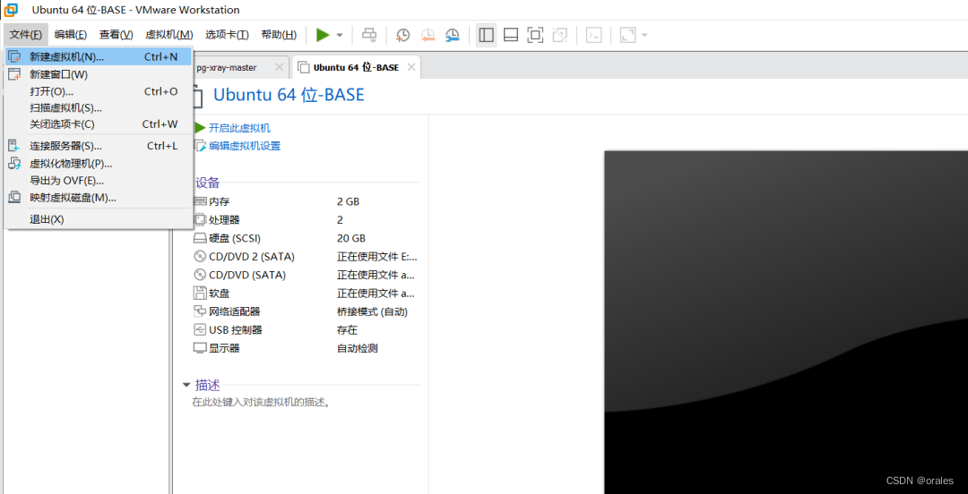Screen dimensions: 968x494
Task: Select 新建窗口(W) menu entry
Action: pos(99,74)
